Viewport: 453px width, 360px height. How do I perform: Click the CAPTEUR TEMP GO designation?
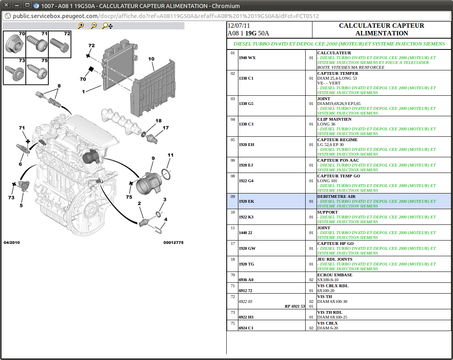(339, 176)
